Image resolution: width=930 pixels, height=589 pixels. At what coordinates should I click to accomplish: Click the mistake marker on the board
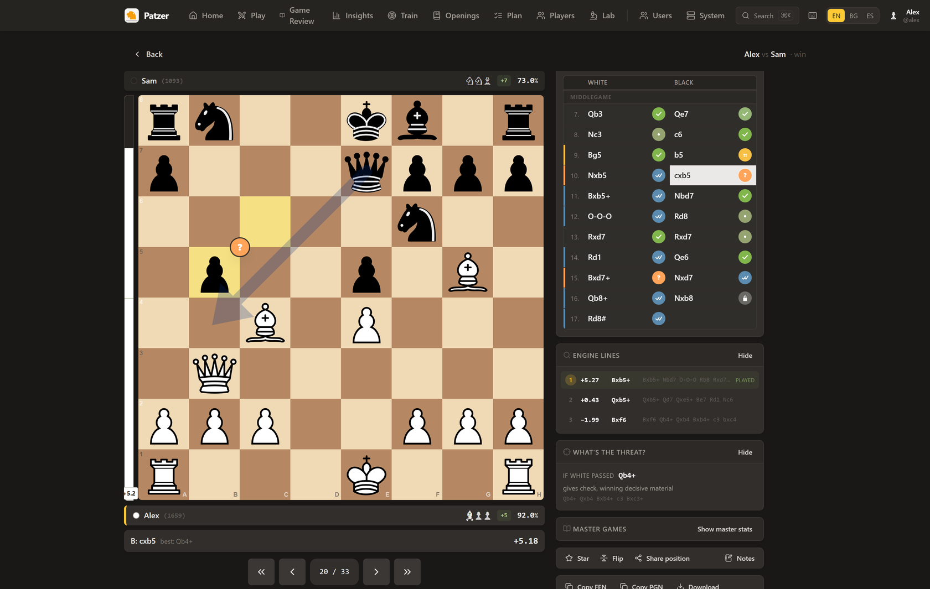tap(240, 247)
